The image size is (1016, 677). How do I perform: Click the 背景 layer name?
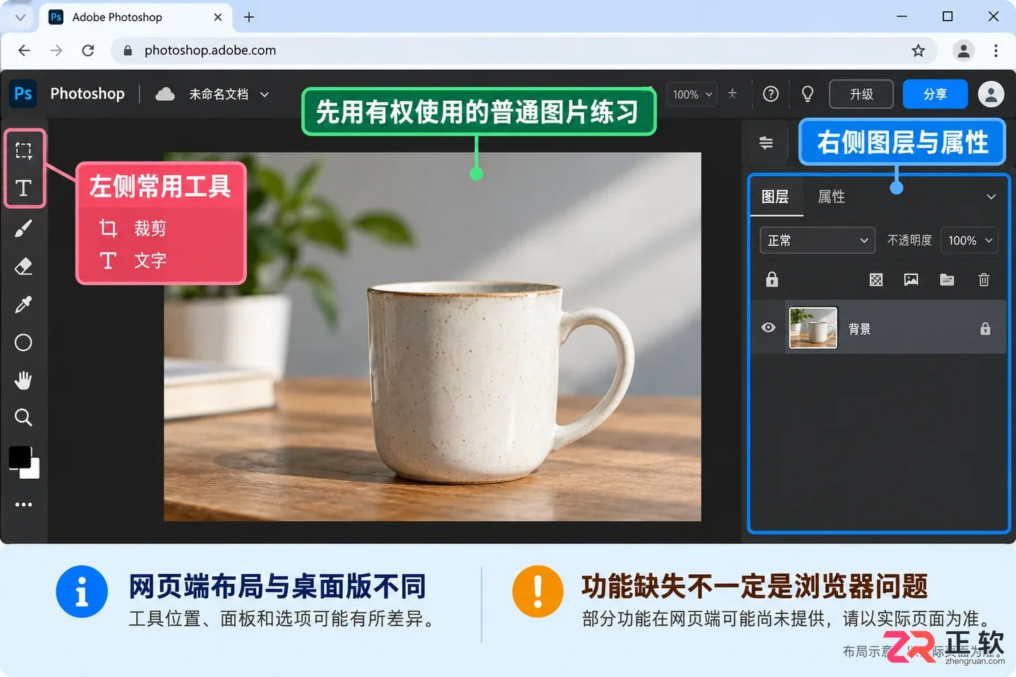[x=859, y=329]
